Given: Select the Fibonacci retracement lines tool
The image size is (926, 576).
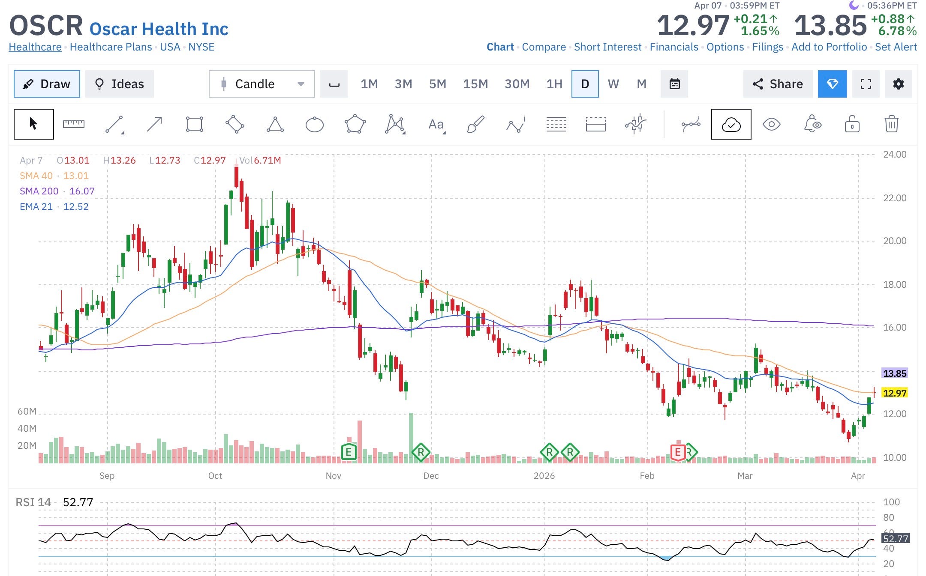Looking at the screenshot, I should pyautogui.click(x=556, y=124).
